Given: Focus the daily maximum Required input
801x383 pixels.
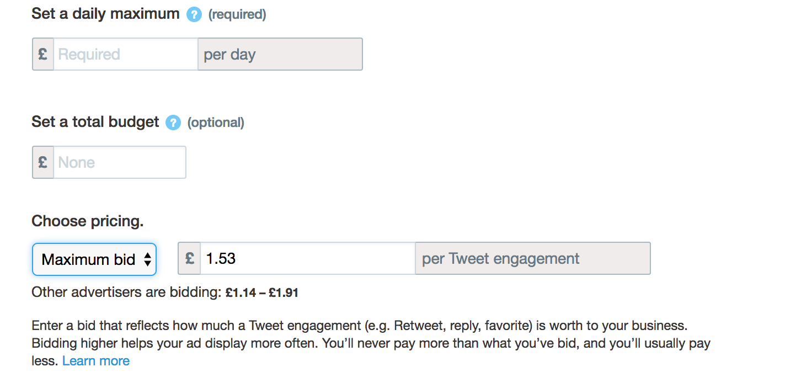Looking at the screenshot, I should 125,54.
